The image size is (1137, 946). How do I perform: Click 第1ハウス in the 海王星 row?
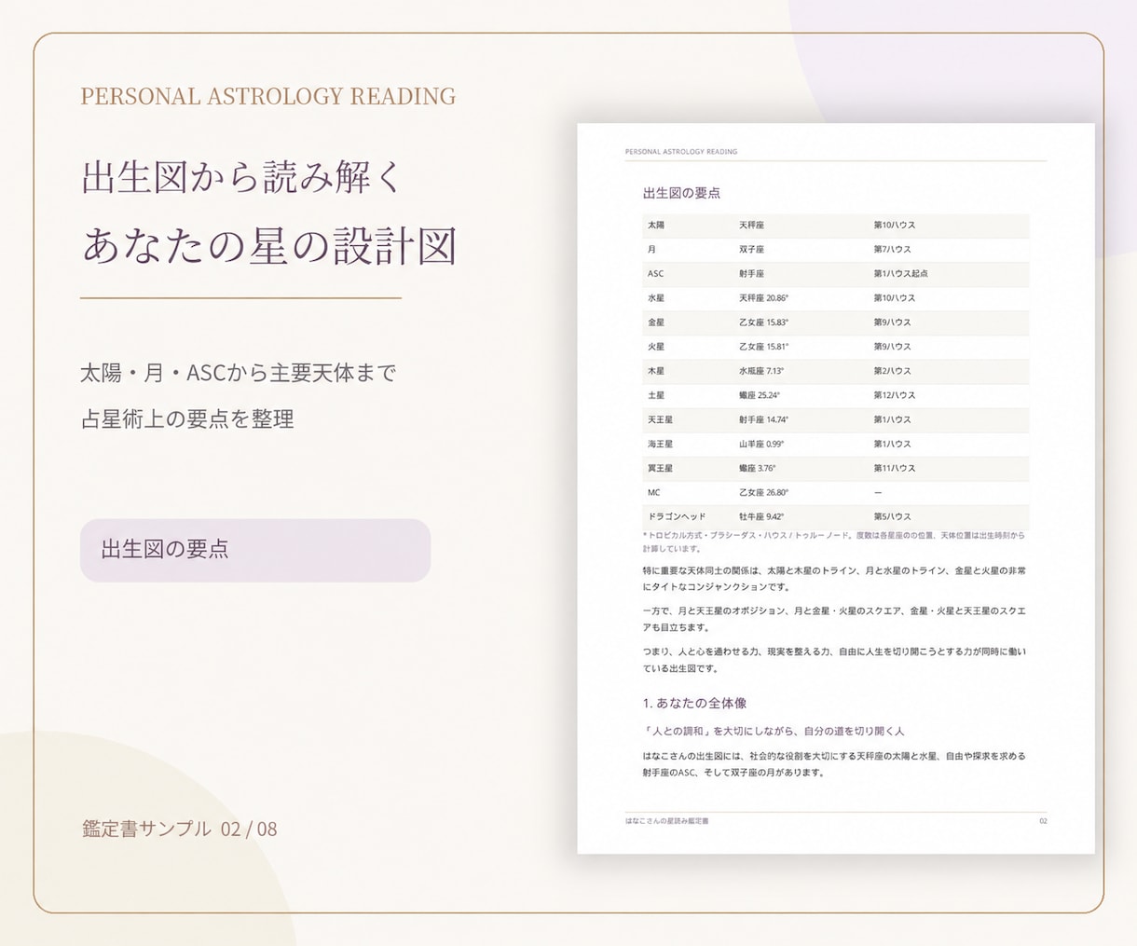click(x=892, y=444)
